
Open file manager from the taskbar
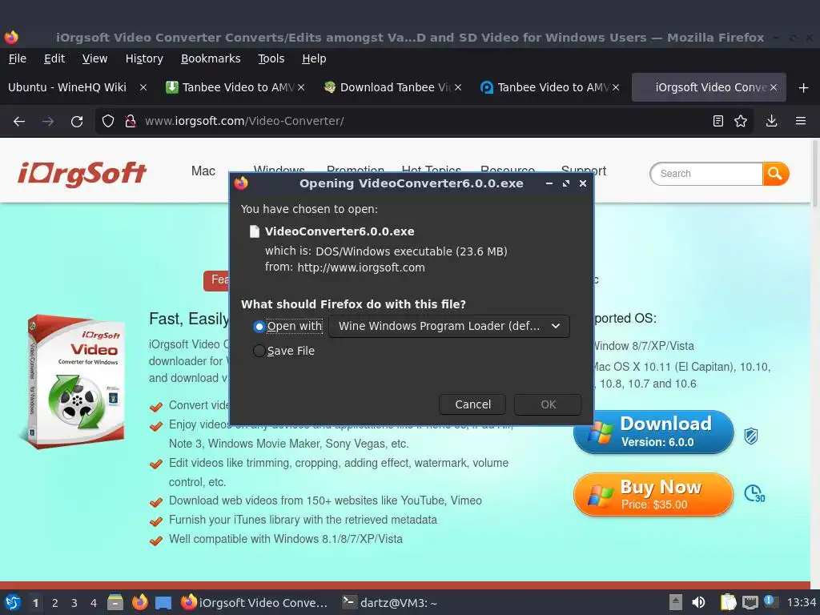(115, 603)
